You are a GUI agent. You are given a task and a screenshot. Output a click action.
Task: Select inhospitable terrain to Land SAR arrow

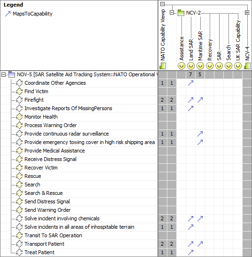point(190,227)
